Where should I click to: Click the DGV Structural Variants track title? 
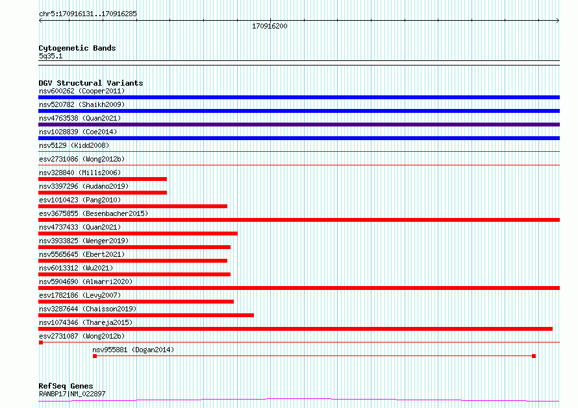point(91,83)
